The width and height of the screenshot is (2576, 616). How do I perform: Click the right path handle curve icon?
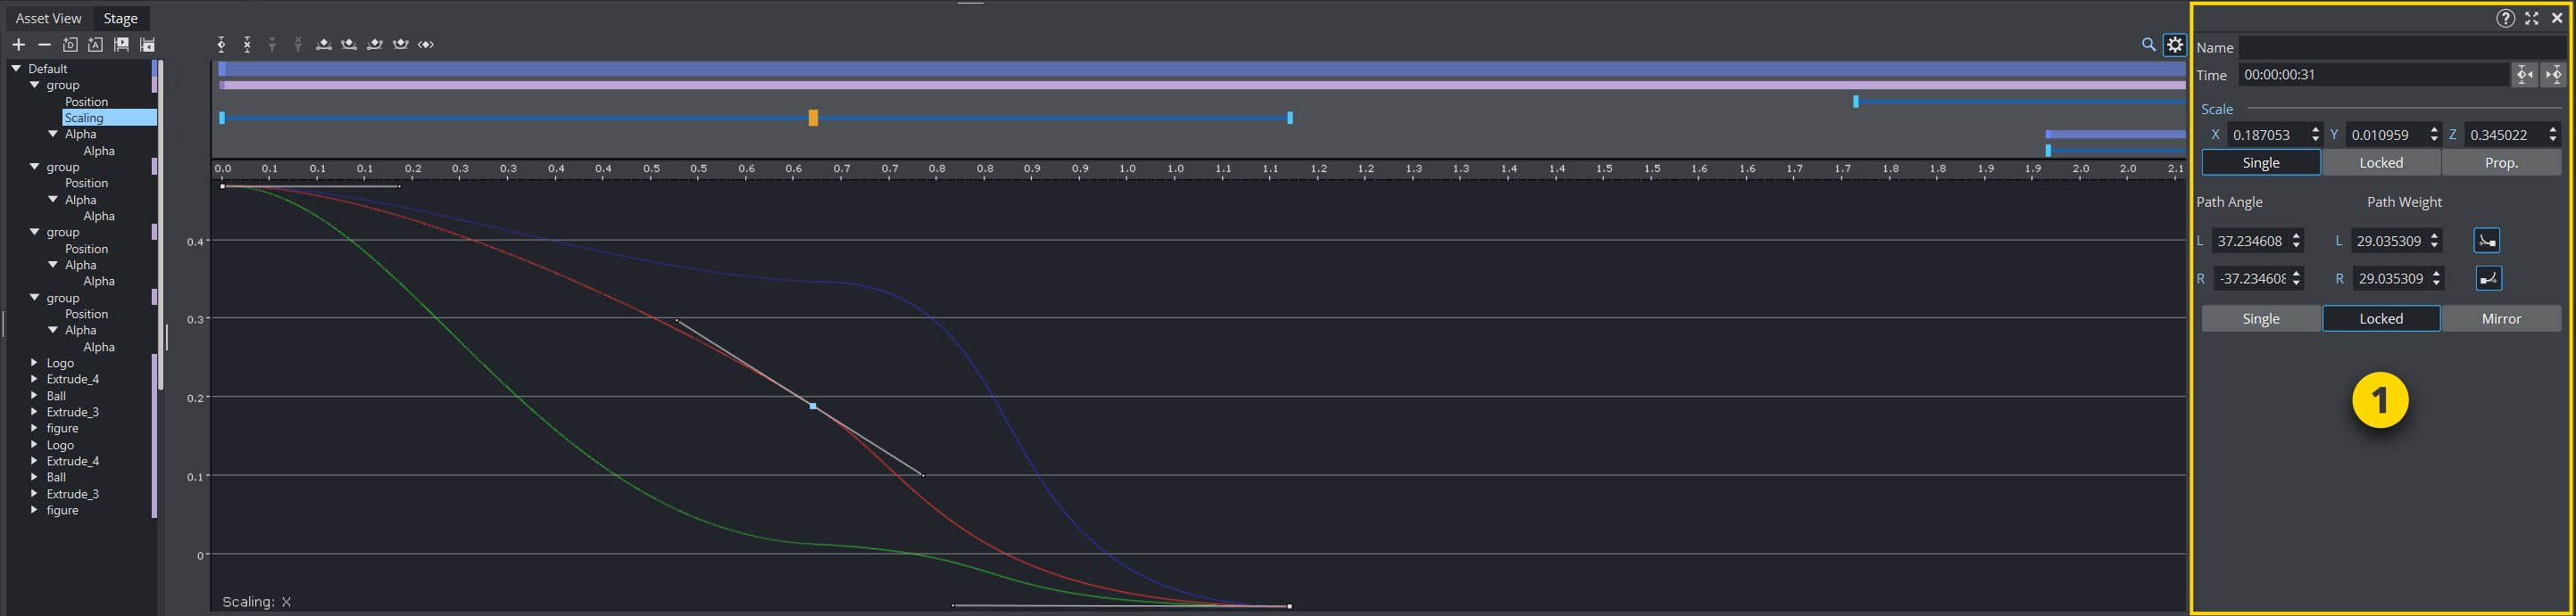point(2488,278)
